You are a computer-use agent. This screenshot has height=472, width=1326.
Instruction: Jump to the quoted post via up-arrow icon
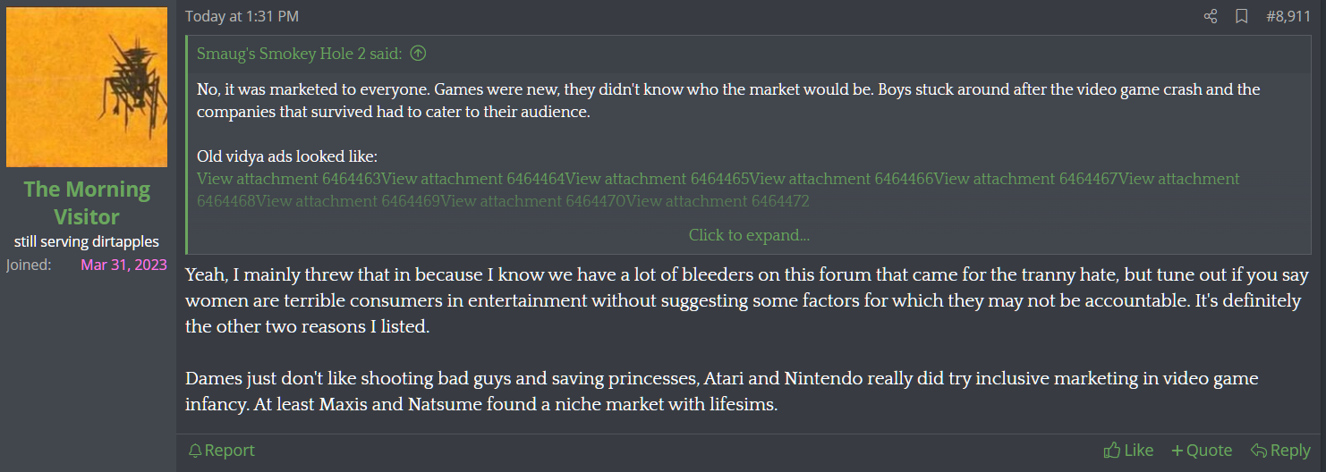coord(418,54)
